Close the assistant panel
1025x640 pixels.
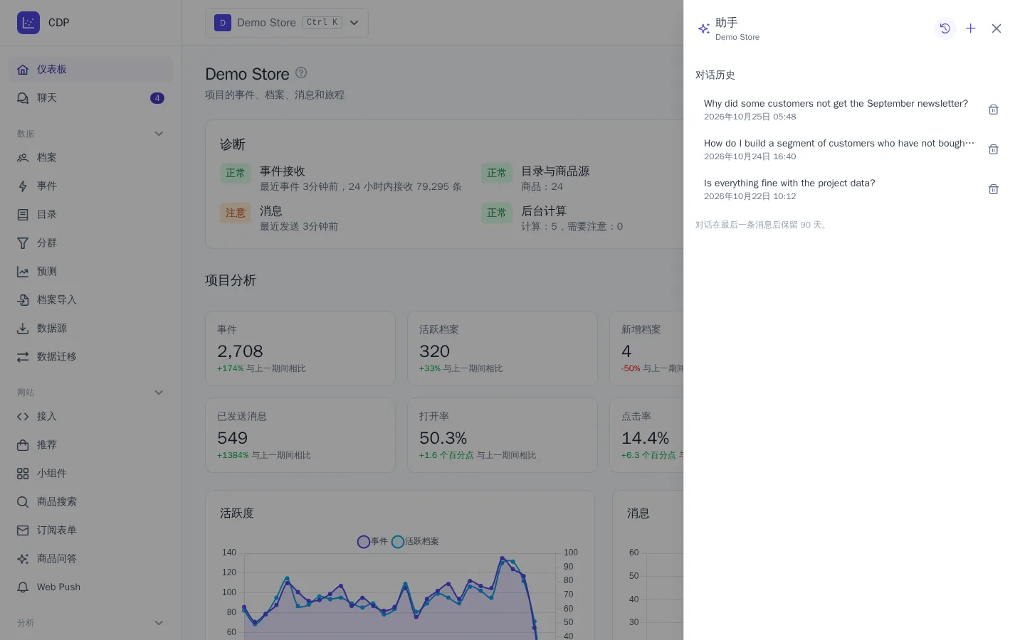point(997,28)
